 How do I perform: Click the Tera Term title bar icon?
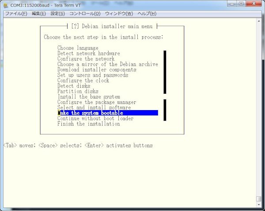[6, 5]
